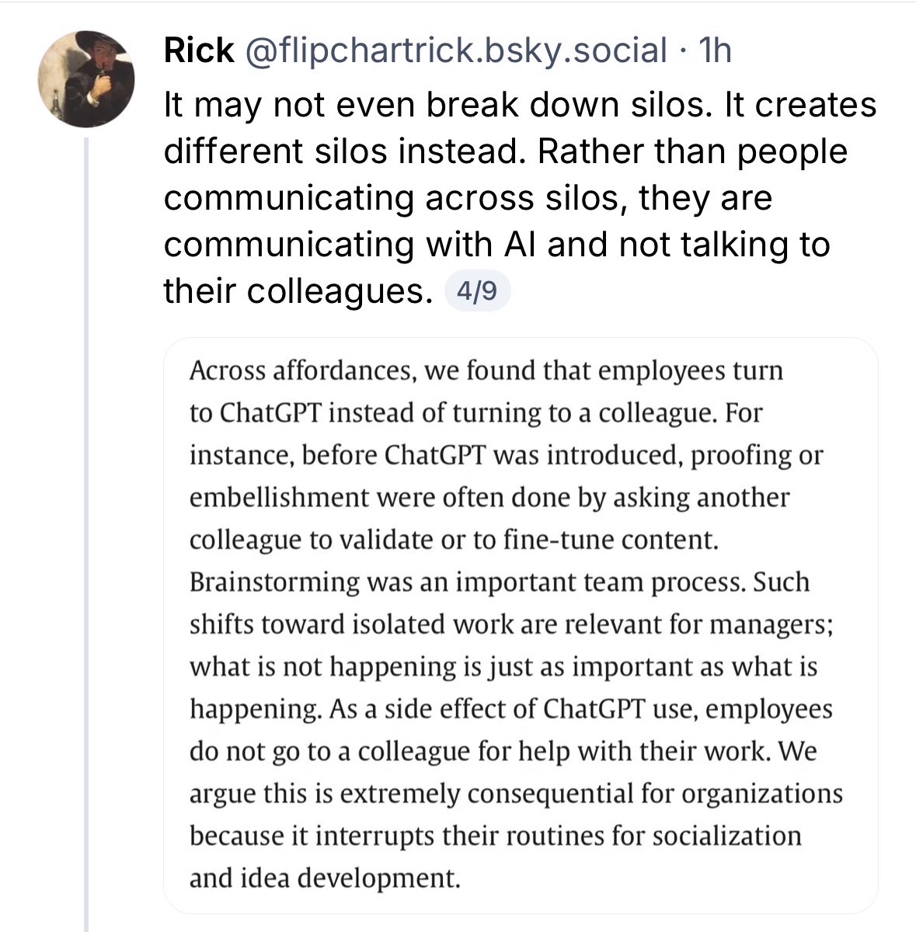The width and height of the screenshot is (916, 932).
Task: Click the display name Rick
Action: (199, 51)
